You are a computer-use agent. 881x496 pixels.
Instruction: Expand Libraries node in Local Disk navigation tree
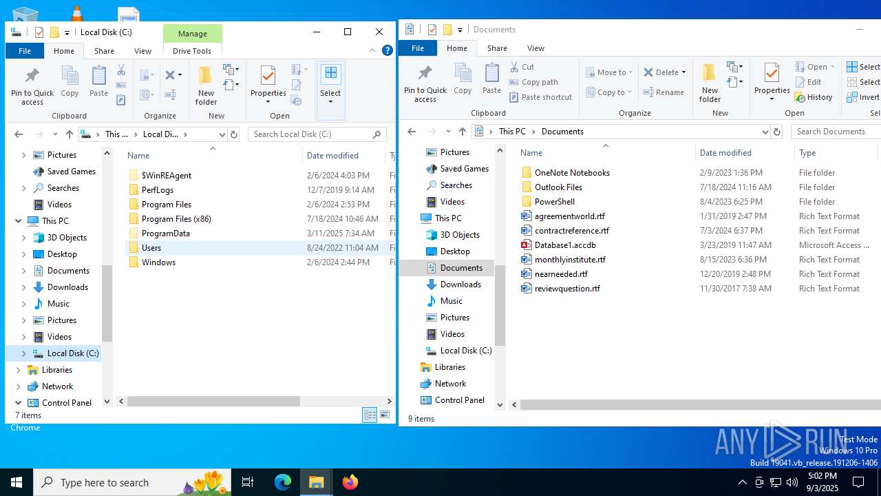tap(18, 370)
